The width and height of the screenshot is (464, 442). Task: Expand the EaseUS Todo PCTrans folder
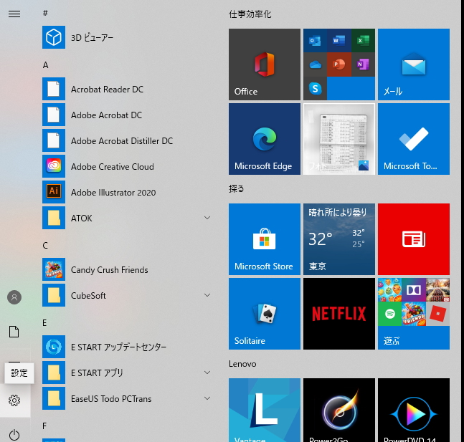click(207, 398)
